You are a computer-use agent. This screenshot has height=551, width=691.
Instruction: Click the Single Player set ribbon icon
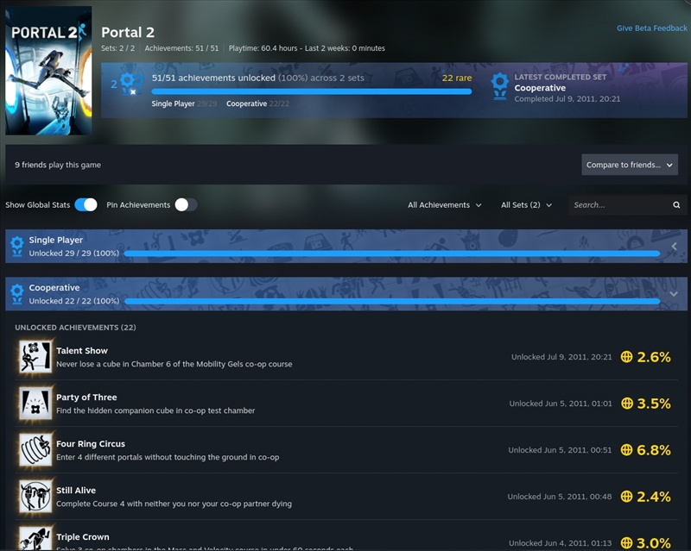tap(16, 247)
